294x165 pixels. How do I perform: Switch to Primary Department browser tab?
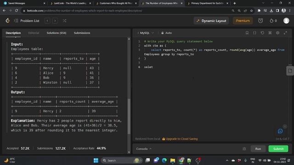(x=208, y=3)
